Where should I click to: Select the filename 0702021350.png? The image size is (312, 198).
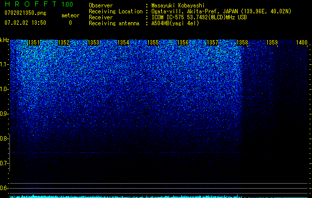point(25,13)
